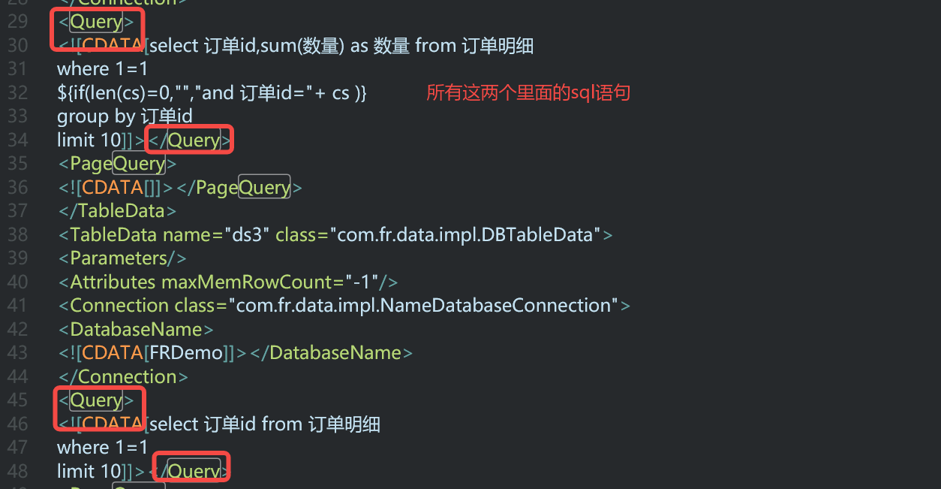Click the opening Query tag on line 45
The width and height of the screenshot is (941, 489).
point(96,400)
